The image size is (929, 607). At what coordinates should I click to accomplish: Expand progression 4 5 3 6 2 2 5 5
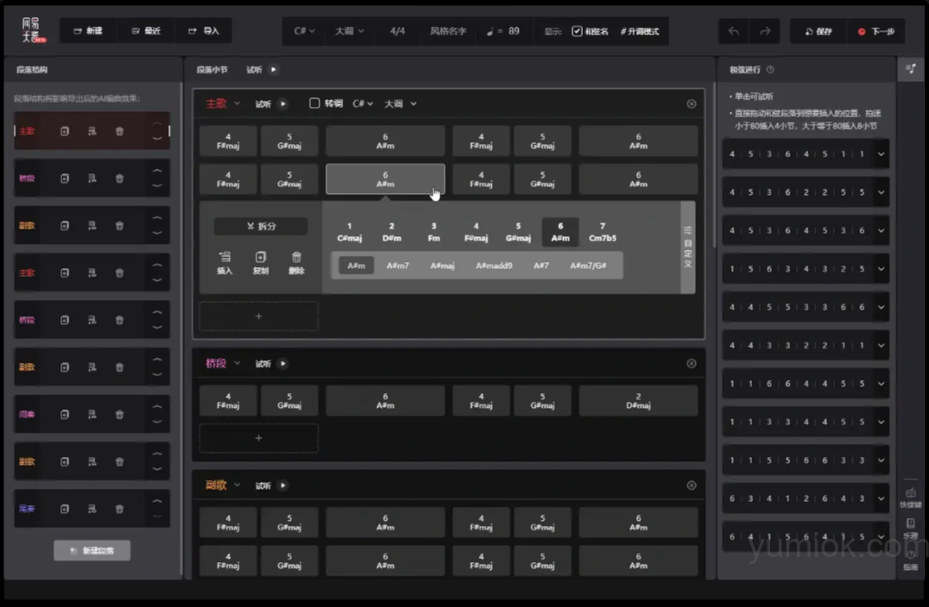point(881,192)
